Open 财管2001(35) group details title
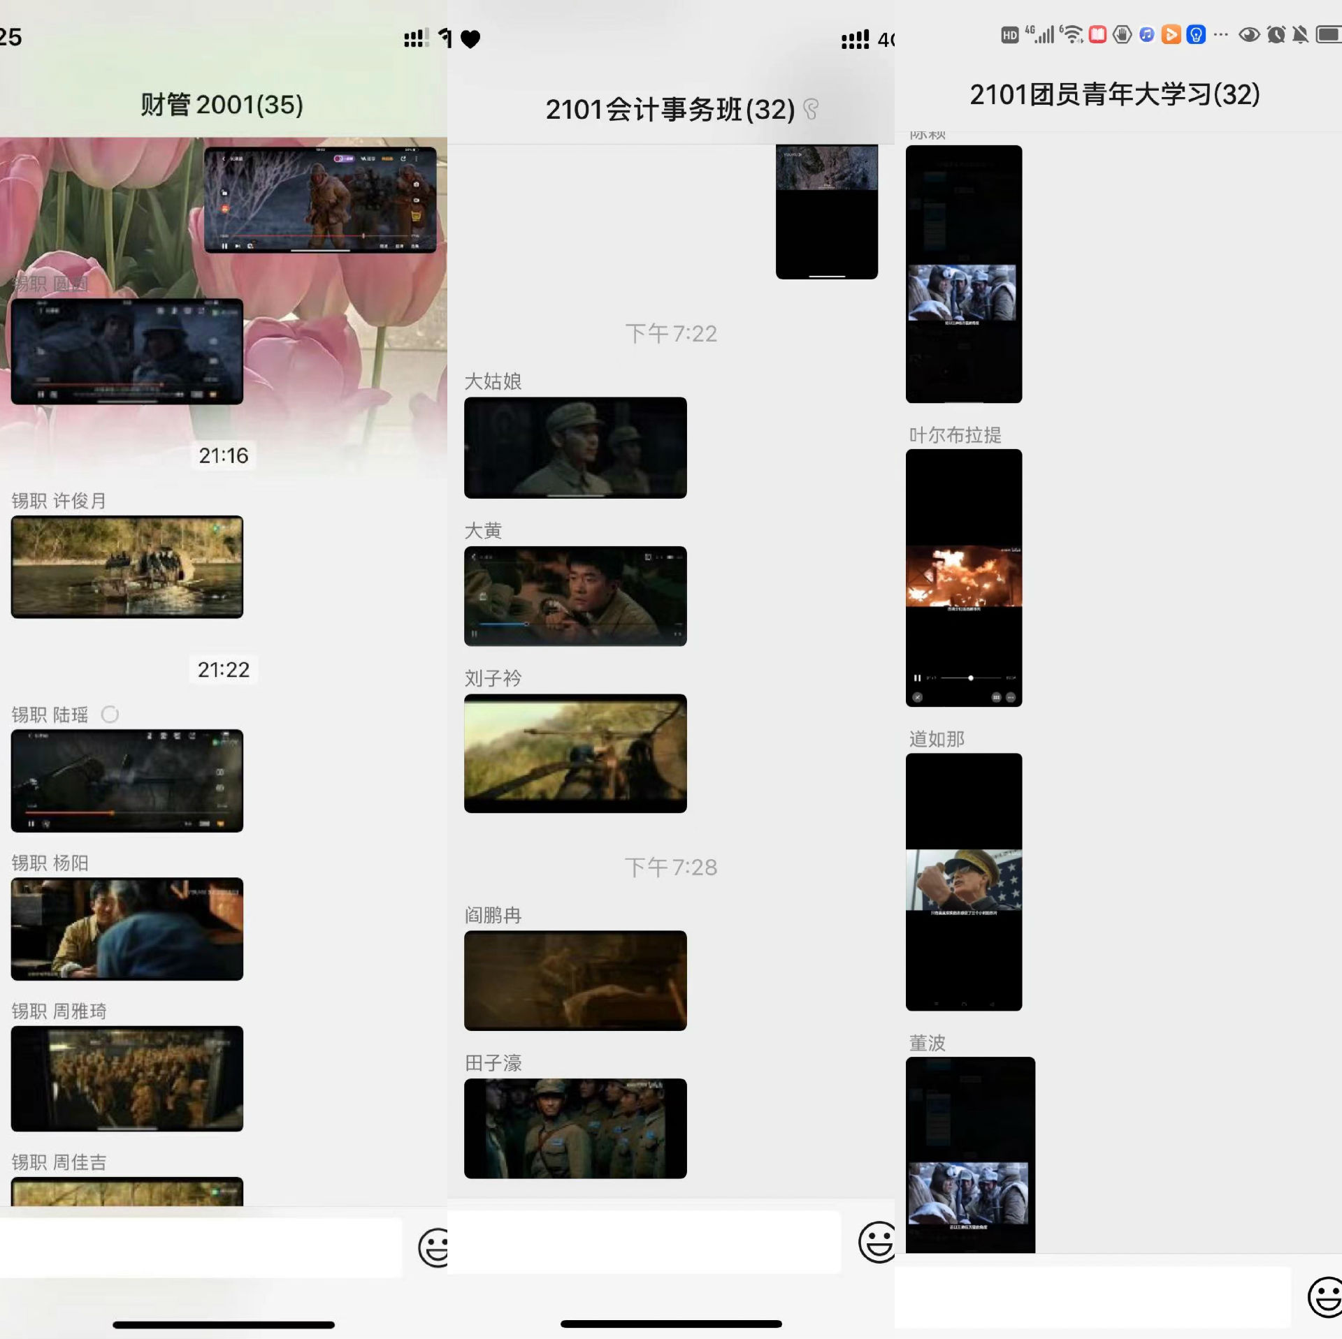Image resolution: width=1342 pixels, height=1339 pixels. click(x=222, y=105)
